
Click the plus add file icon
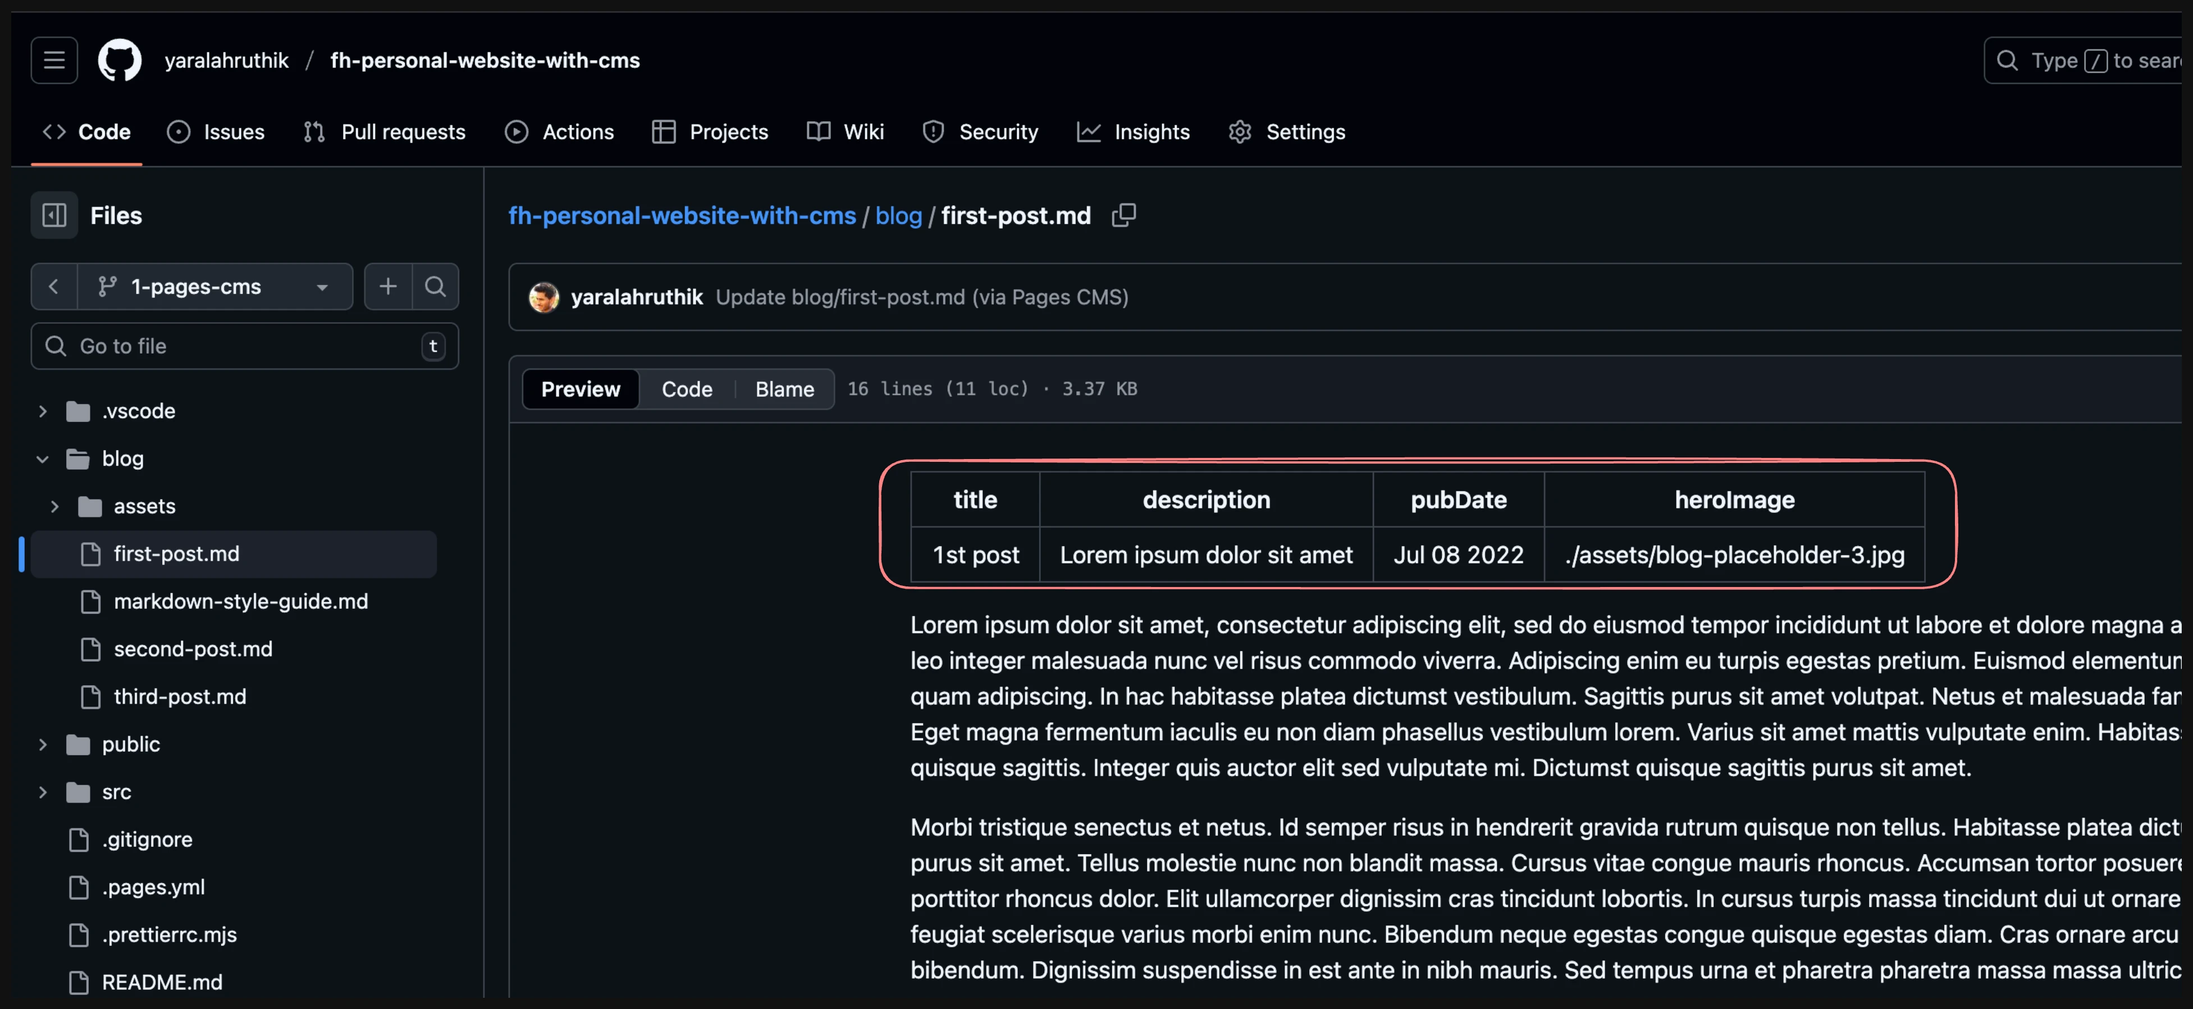[388, 287]
